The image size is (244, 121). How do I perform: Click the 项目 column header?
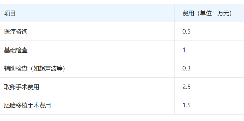point(87,13)
